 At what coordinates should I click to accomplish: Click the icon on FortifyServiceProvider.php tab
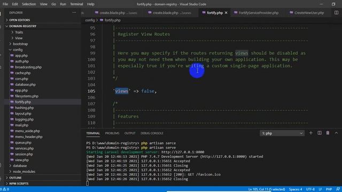(x=236, y=13)
